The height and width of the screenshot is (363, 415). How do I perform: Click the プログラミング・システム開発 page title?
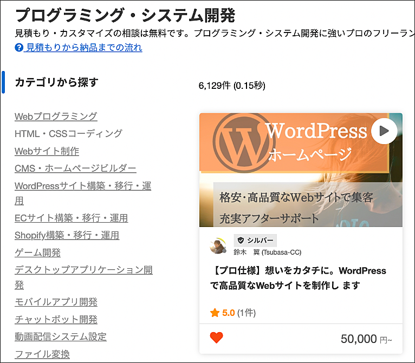(125, 16)
